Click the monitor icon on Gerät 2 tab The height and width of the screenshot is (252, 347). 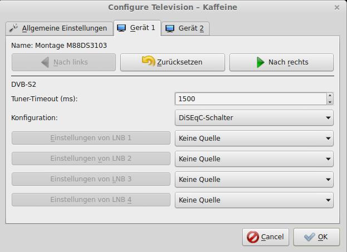170,28
